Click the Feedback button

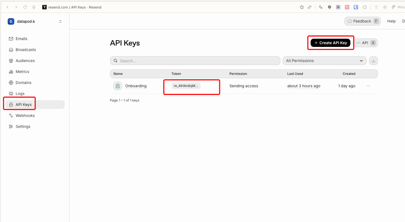363,21
